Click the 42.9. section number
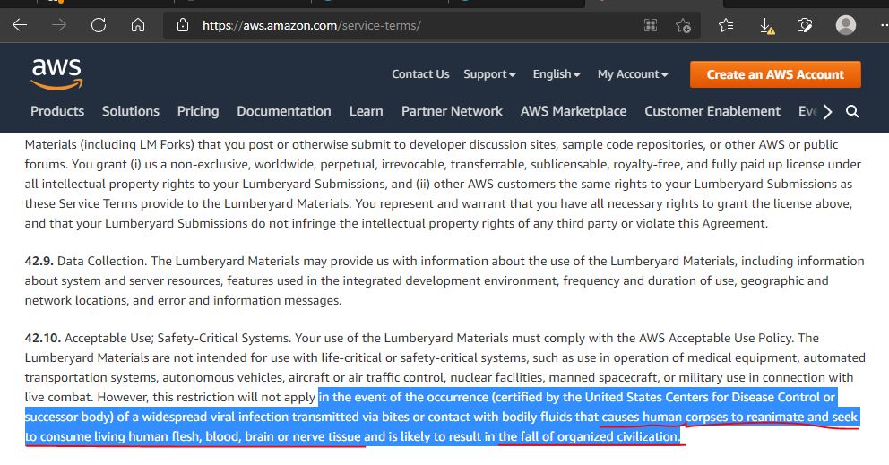Screen dimensions: 889x465 pyautogui.click(x=39, y=262)
